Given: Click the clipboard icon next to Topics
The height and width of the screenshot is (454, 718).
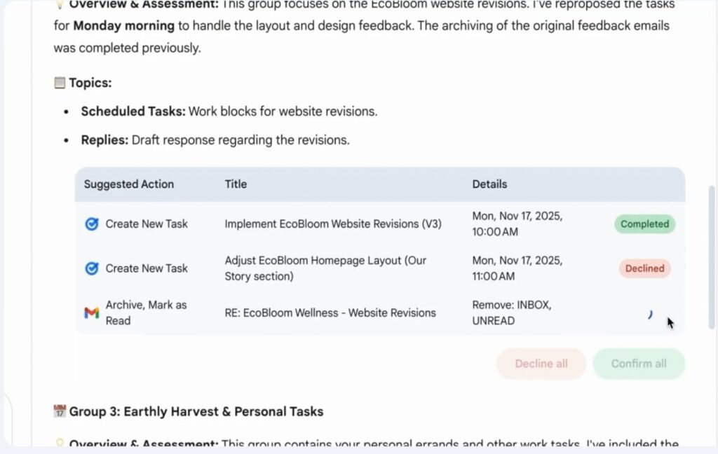Looking at the screenshot, I should [x=60, y=83].
